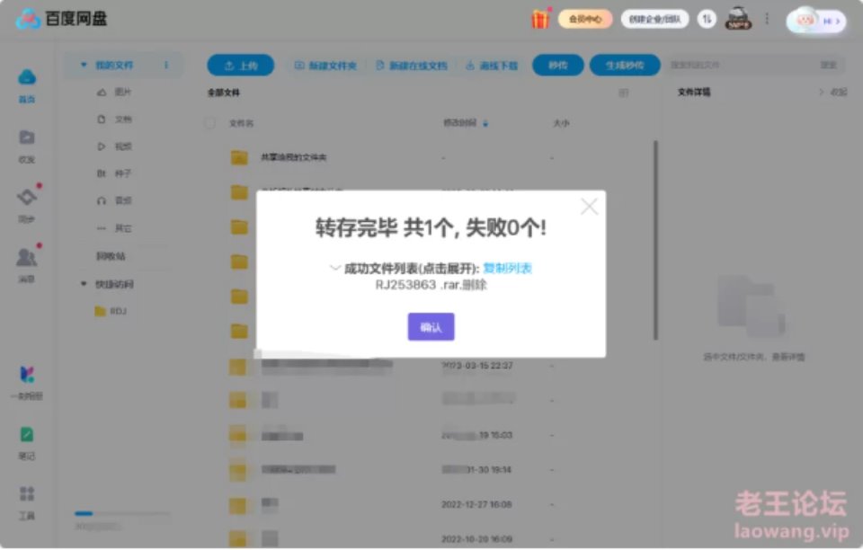This screenshot has height=550, width=863.
Task: Click the 生成秒传 button
Action: [x=625, y=65]
